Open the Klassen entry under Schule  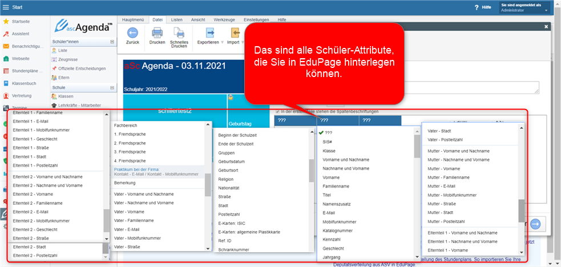(x=66, y=96)
